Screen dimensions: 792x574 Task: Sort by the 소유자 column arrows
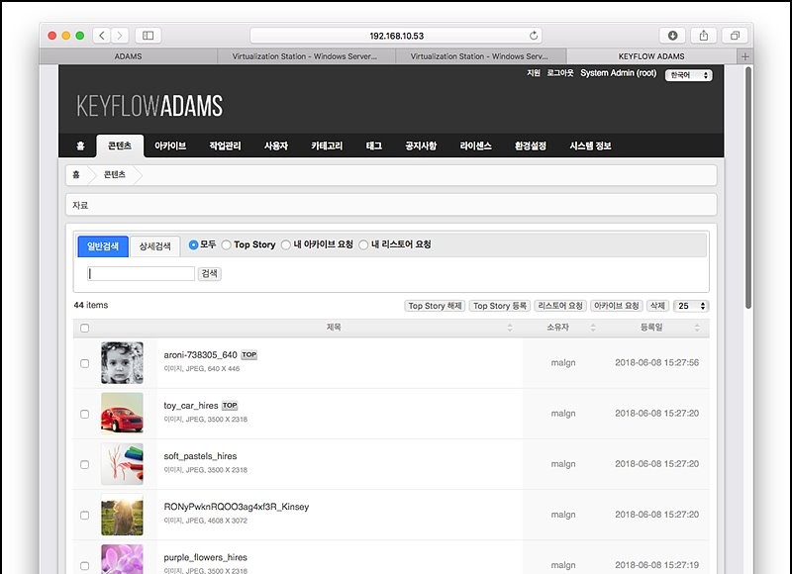593,328
